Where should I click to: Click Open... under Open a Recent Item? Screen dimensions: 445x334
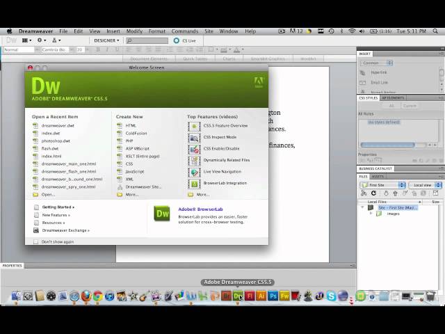coord(48,195)
